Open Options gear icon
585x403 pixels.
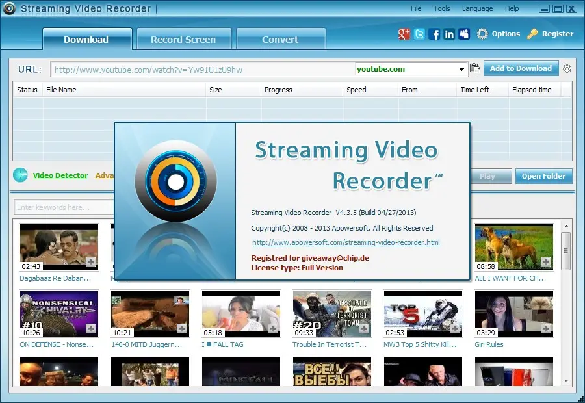(482, 34)
